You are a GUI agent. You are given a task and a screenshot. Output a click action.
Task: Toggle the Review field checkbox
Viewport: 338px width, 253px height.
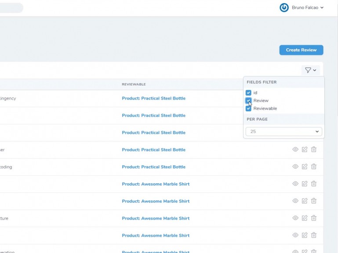[x=248, y=100]
